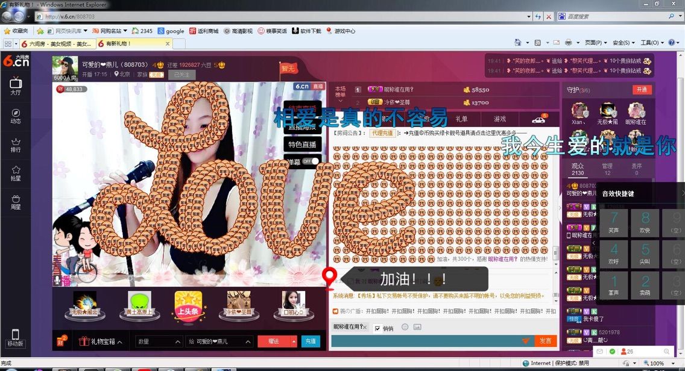Screen dimensions: 685x371
Task: Click the orange 发言 send message button
Action: [546, 341]
